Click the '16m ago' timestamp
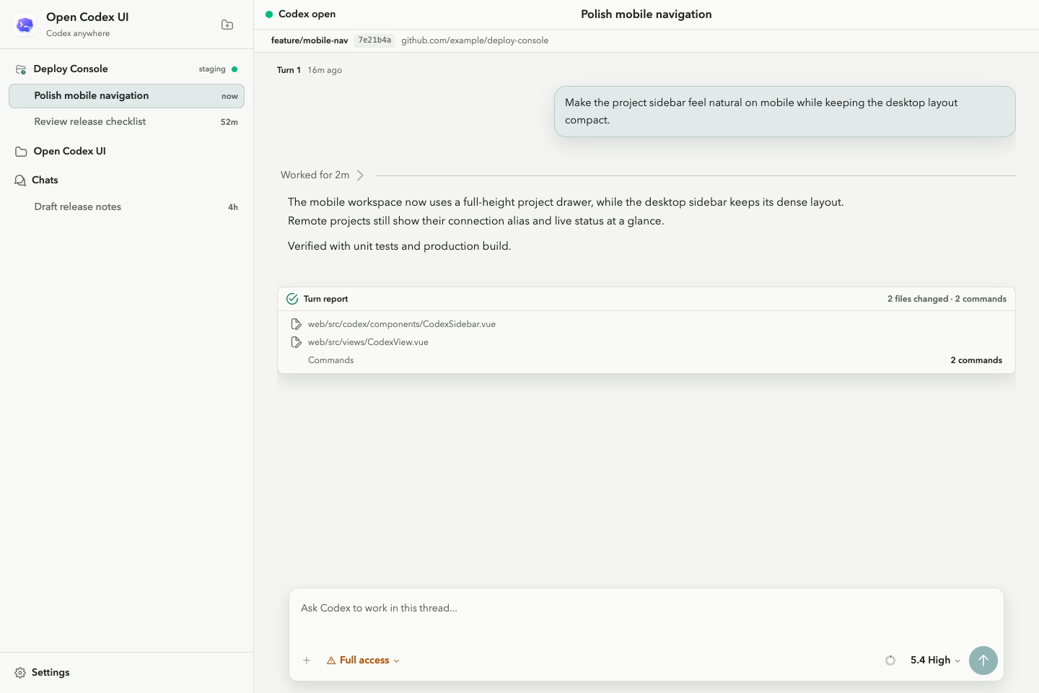Screen dimensions: 1039x693 point(325,70)
